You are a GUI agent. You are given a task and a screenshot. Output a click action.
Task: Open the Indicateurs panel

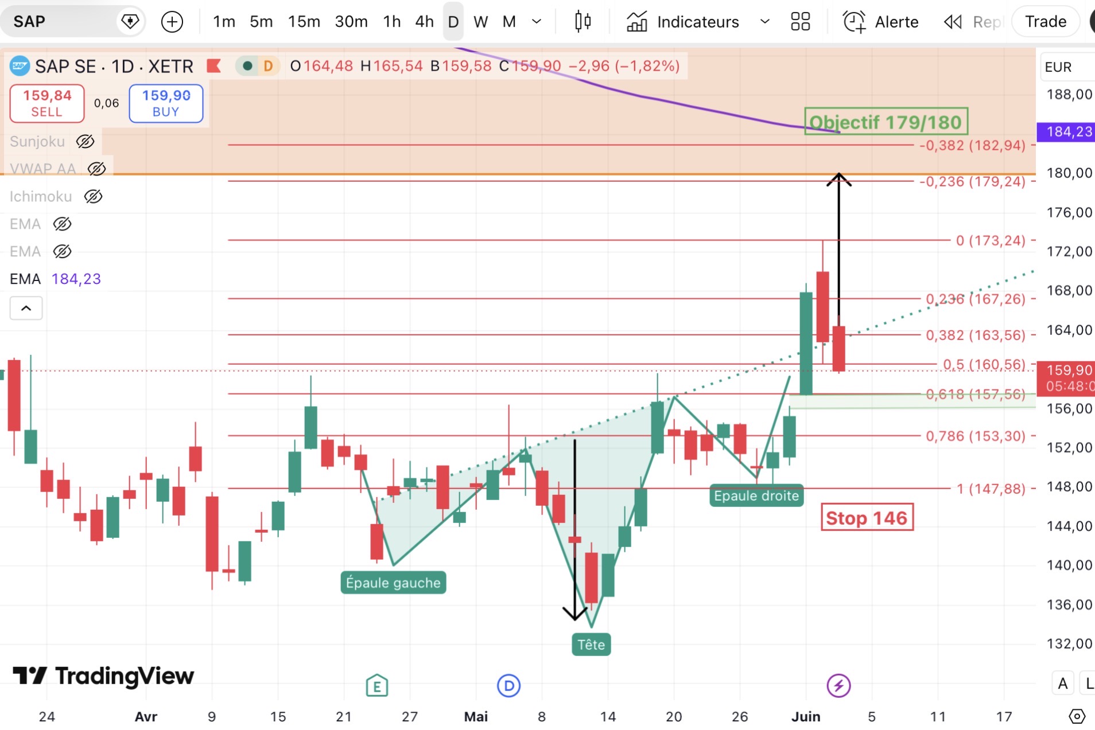(x=683, y=22)
